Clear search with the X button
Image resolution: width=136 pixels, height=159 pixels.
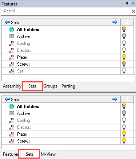pos(133,11)
